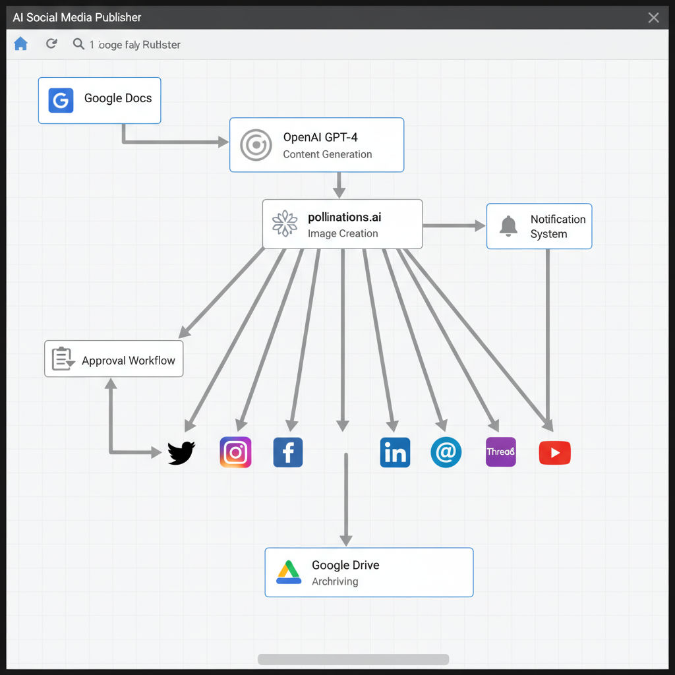The height and width of the screenshot is (675, 675).
Task: Click the Approval Workflow clipboard icon
Action: [62, 359]
